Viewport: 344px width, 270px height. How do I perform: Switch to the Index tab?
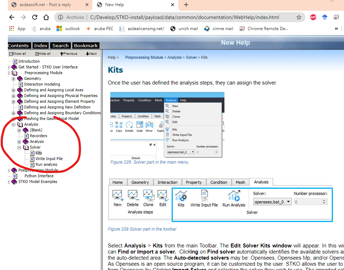coord(40,45)
